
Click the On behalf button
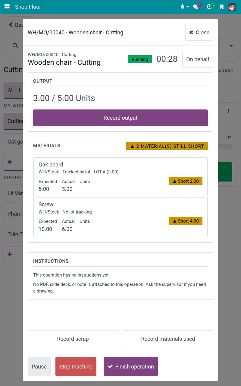click(198, 59)
